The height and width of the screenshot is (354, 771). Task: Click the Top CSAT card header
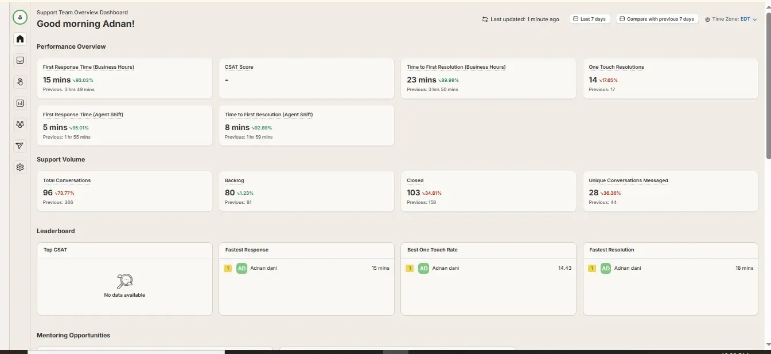coord(124,250)
